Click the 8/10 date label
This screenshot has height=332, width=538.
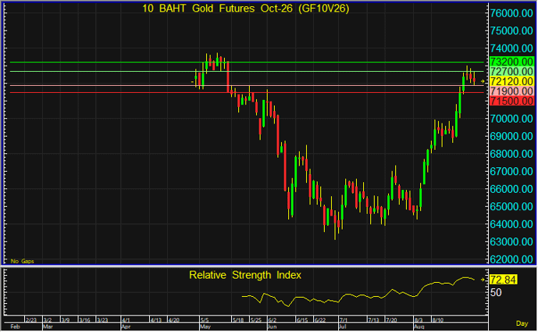(437, 320)
